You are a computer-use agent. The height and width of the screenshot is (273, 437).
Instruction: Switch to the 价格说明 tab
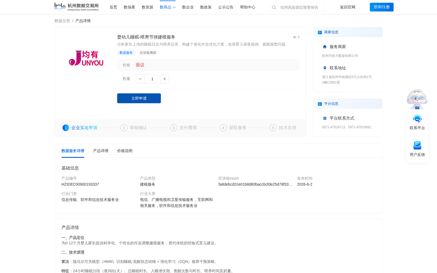(x=125, y=151)
